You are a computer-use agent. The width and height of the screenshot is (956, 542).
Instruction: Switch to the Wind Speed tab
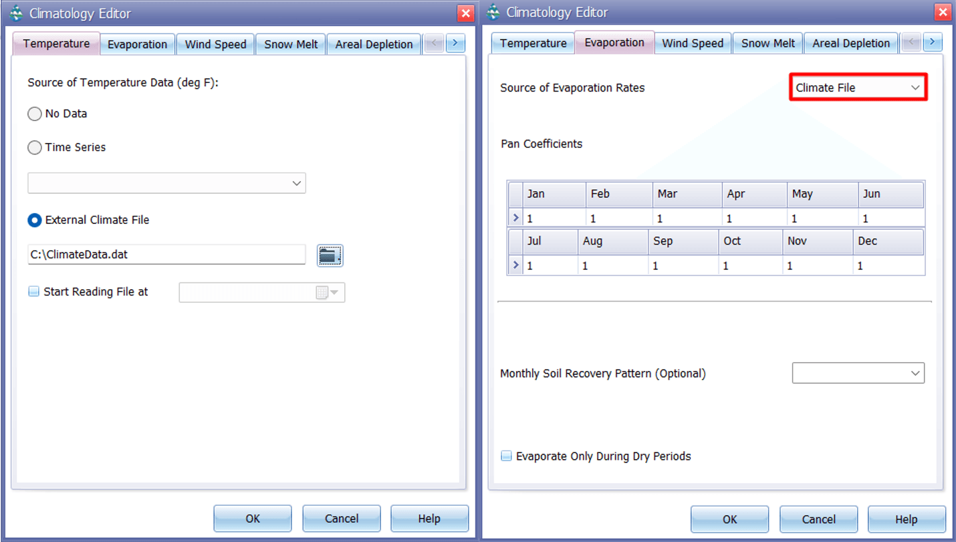215,43
